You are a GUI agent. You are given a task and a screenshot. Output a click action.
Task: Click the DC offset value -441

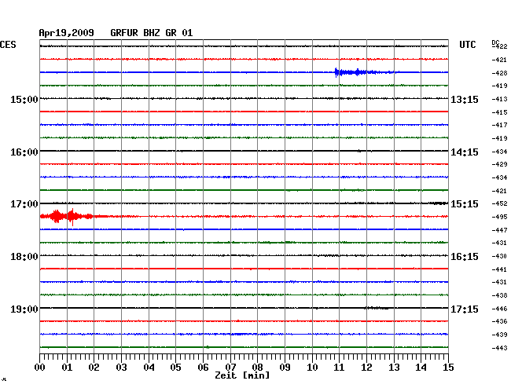[499, 269]
